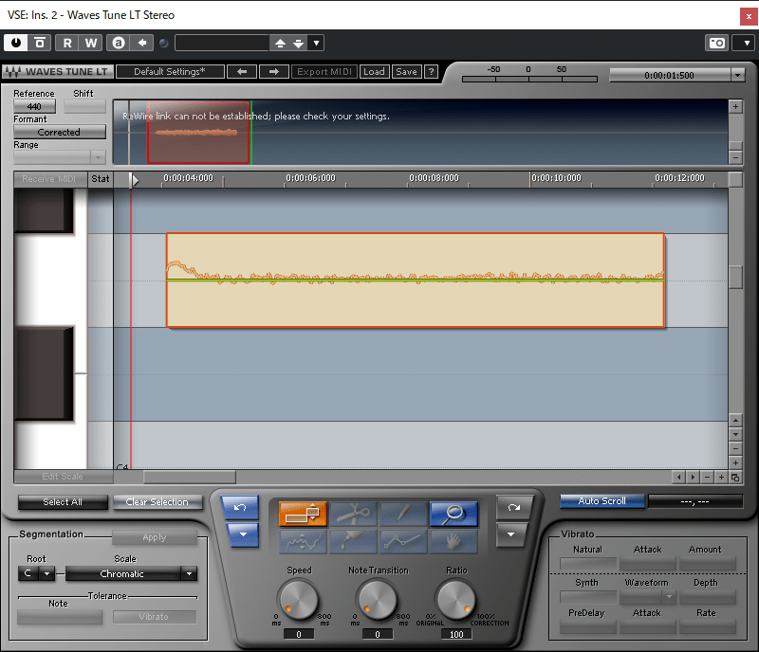759x652 pixels.
Task: Toggle Read automation (R)
Action: (x=67, y=43)
